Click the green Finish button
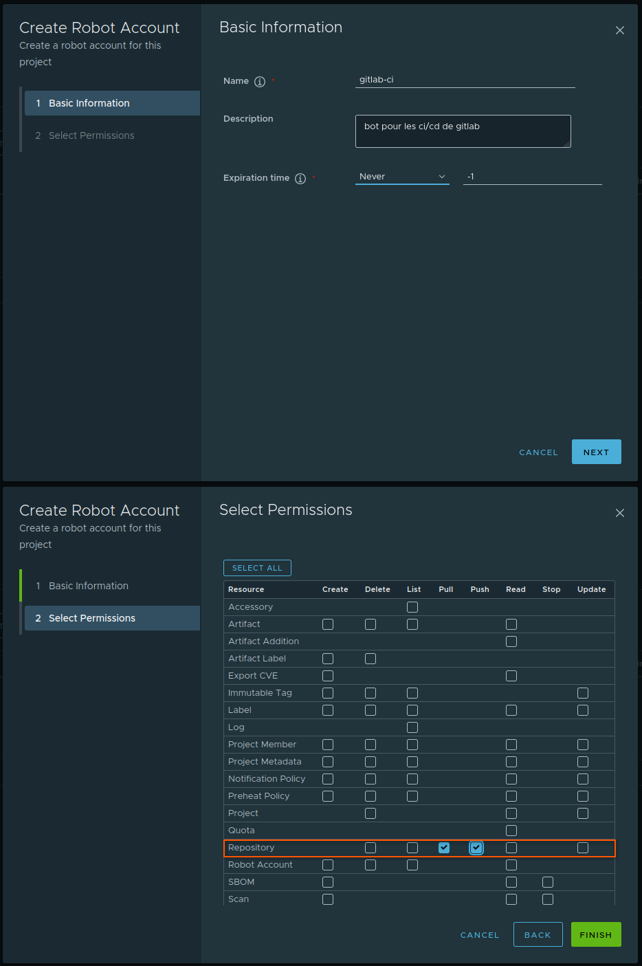 click(x=596, y=934)
